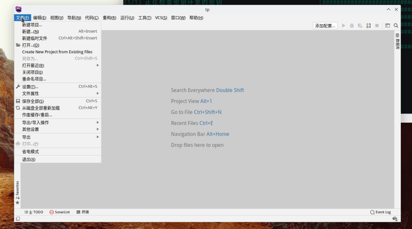Click the Stop square icon
This screenshot has height=229, width=412.
[377, 26]
